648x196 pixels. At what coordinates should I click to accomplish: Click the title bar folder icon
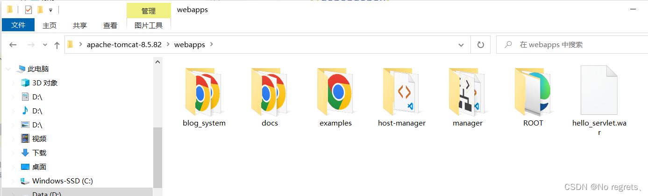click(10, 9)
